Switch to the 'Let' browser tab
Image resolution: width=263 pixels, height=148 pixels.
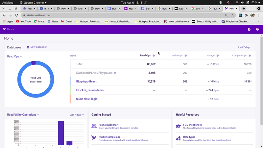coord(181,9)
